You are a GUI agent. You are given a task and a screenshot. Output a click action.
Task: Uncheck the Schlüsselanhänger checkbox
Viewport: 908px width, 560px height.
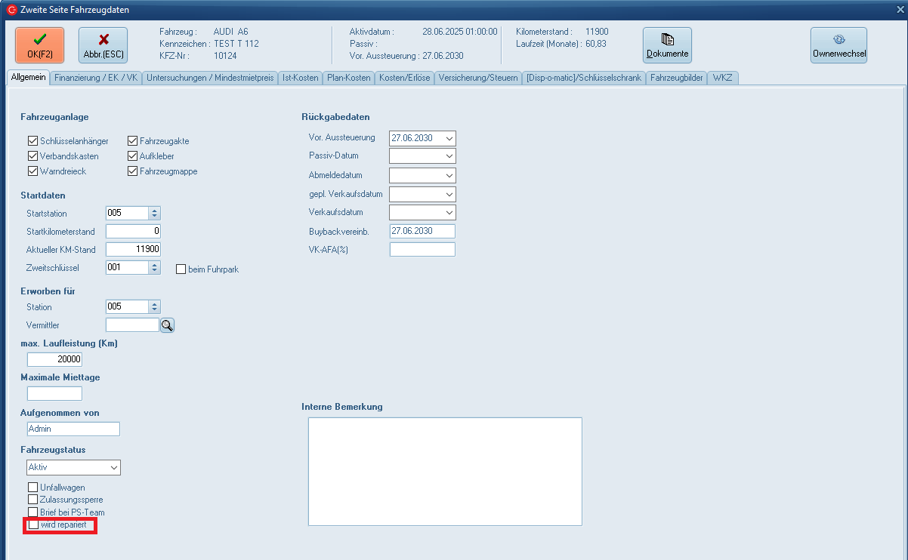33,141
